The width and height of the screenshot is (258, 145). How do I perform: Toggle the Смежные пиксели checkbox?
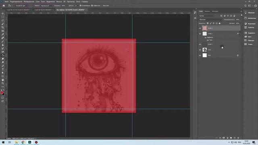[x=92, y=6]
